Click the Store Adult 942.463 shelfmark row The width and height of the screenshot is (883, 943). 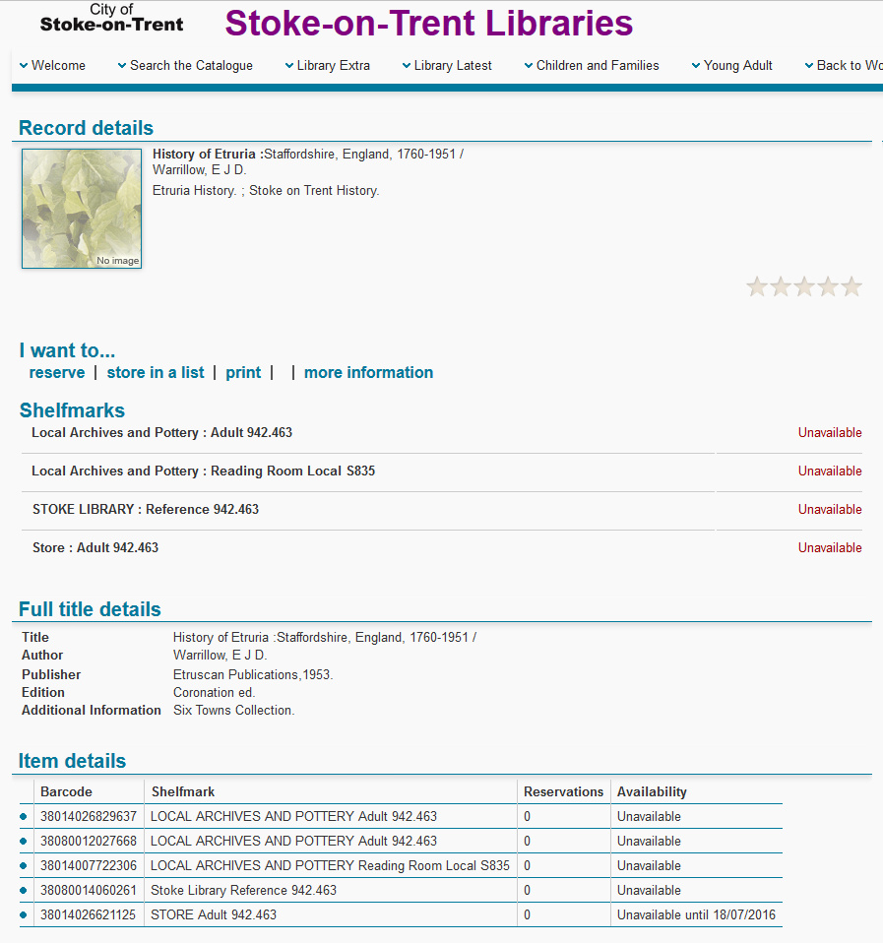(95, 547)
